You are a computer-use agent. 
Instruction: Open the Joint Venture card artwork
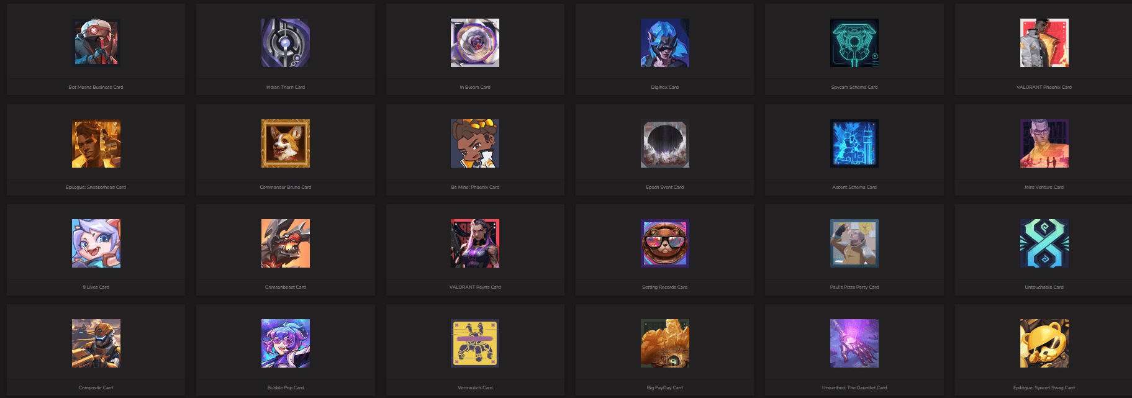click(1044, 143)
